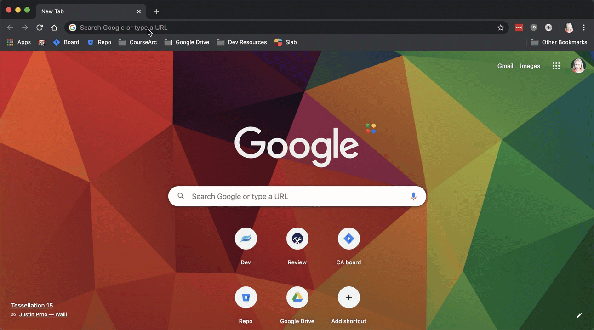
Task: Open the Board bookmark
Action: tap(66, 42)
